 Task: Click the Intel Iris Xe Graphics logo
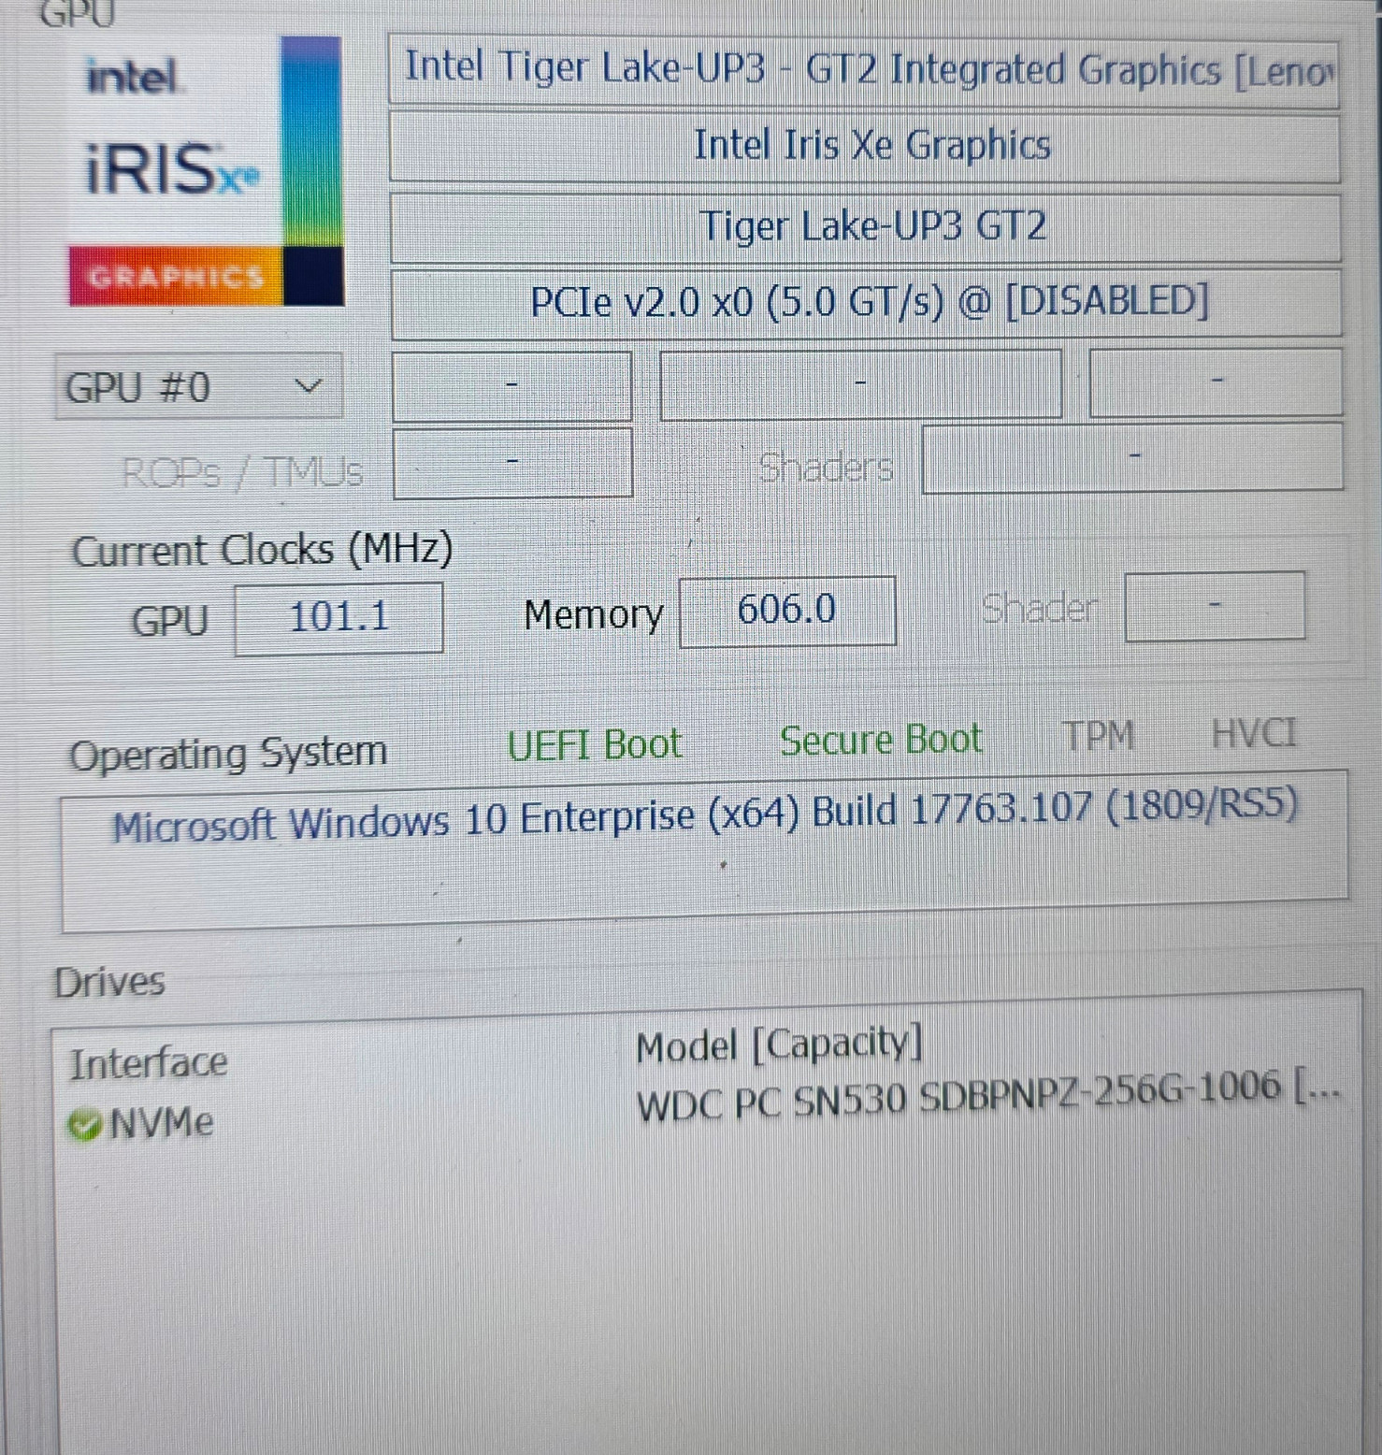coord(206,171)
